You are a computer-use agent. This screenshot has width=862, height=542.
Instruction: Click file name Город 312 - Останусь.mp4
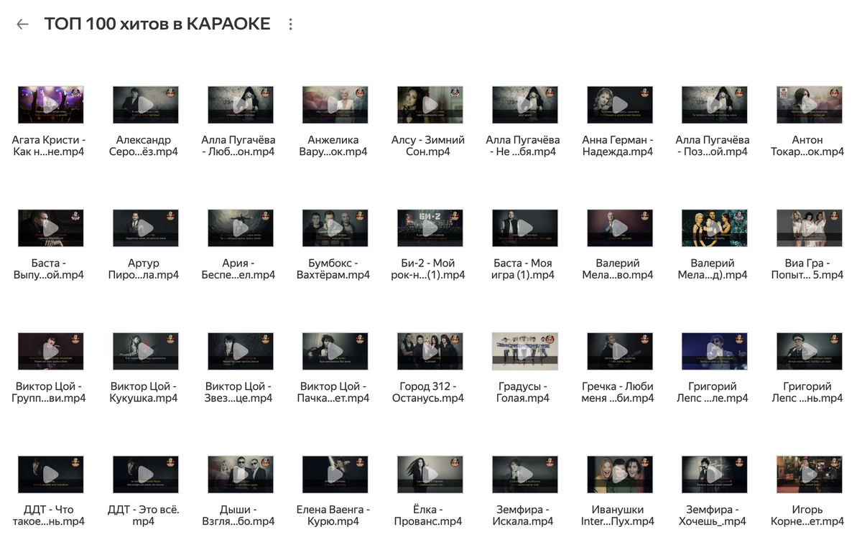(x=428, y=392)
